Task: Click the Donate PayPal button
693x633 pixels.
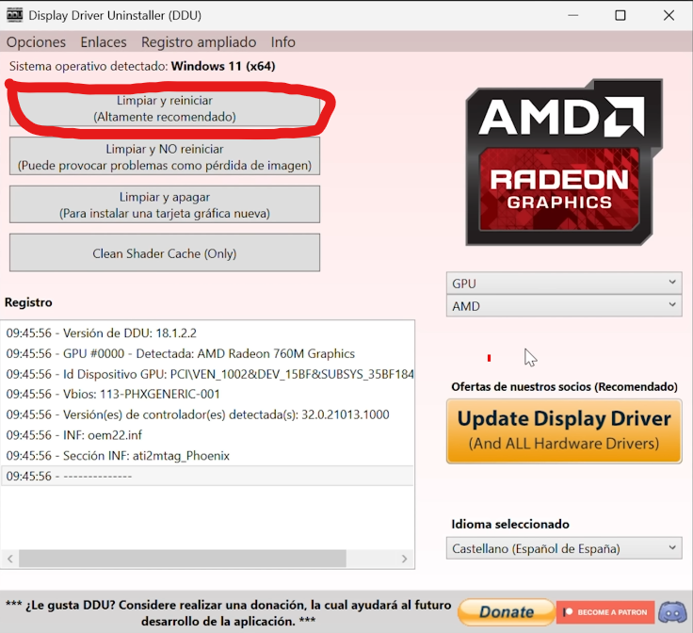Action: coord(506,612)
